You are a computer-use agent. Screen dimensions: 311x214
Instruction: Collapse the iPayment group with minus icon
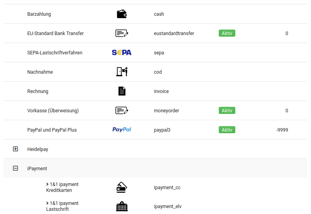tap(16, 168)
